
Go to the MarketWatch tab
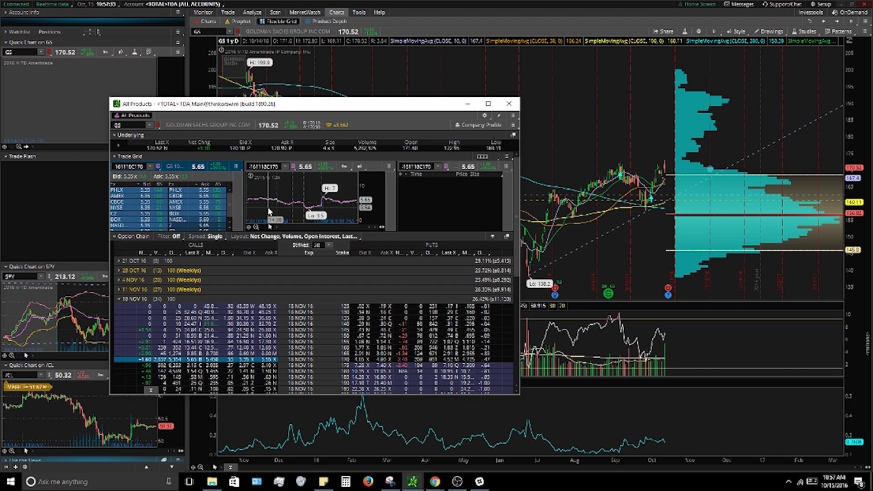[305, 12]
